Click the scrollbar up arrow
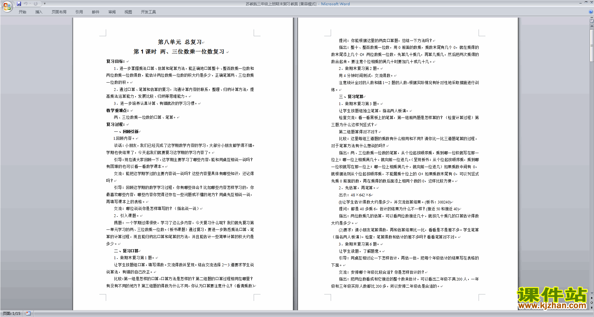The image size is (594, 317). pyautogui.click(x=592, y=26)
